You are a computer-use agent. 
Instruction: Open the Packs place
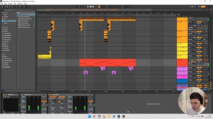[5, 57]
